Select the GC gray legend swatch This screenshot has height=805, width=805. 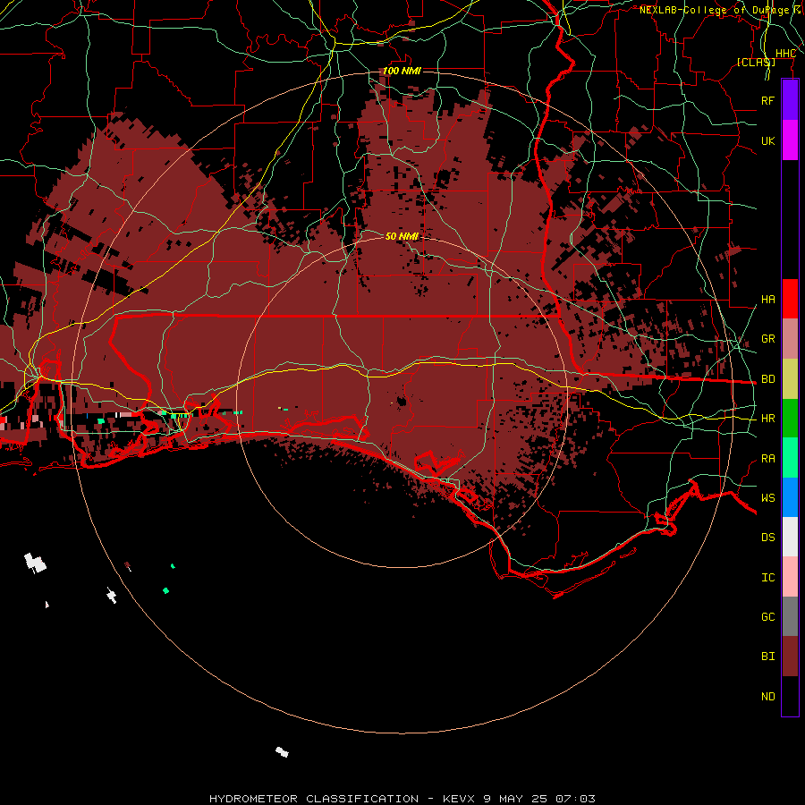pyautogui.click(x=790, y=616)
